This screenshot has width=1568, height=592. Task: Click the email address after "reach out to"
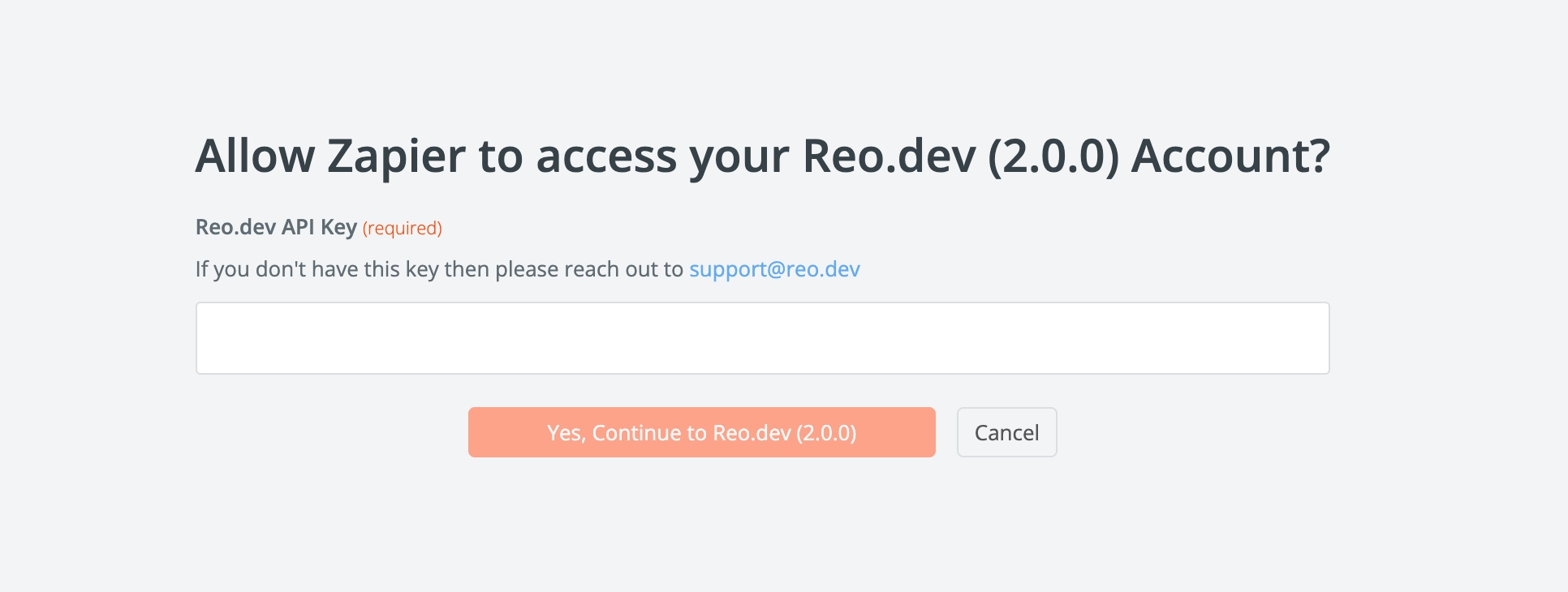pyautogui.click(x=774, y=269)
